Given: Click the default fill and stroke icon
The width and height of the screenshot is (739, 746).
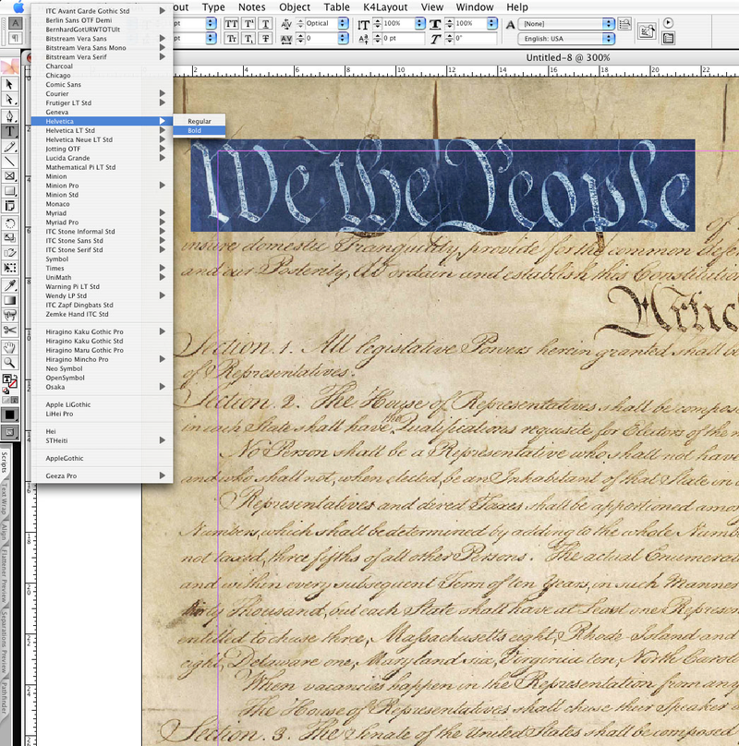Looking at the screenshot, I should 5,391.
